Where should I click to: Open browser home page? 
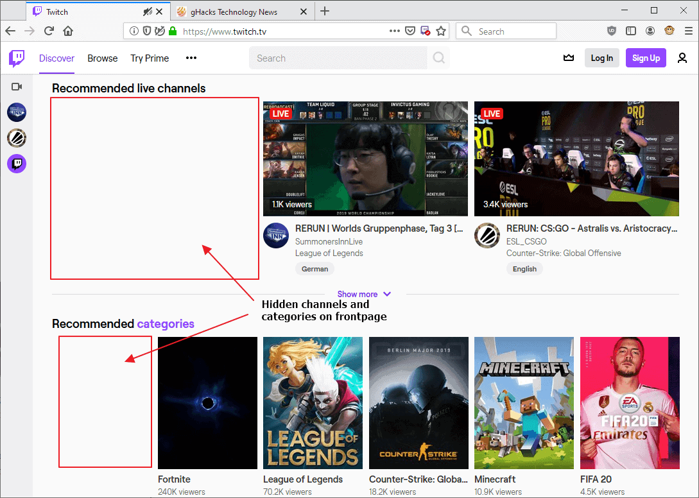click(68, 31)
